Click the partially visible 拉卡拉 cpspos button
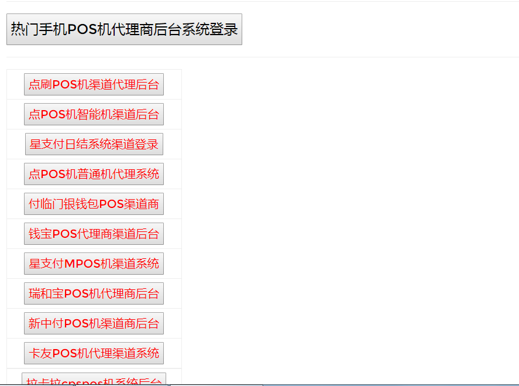 click(94, 379)
